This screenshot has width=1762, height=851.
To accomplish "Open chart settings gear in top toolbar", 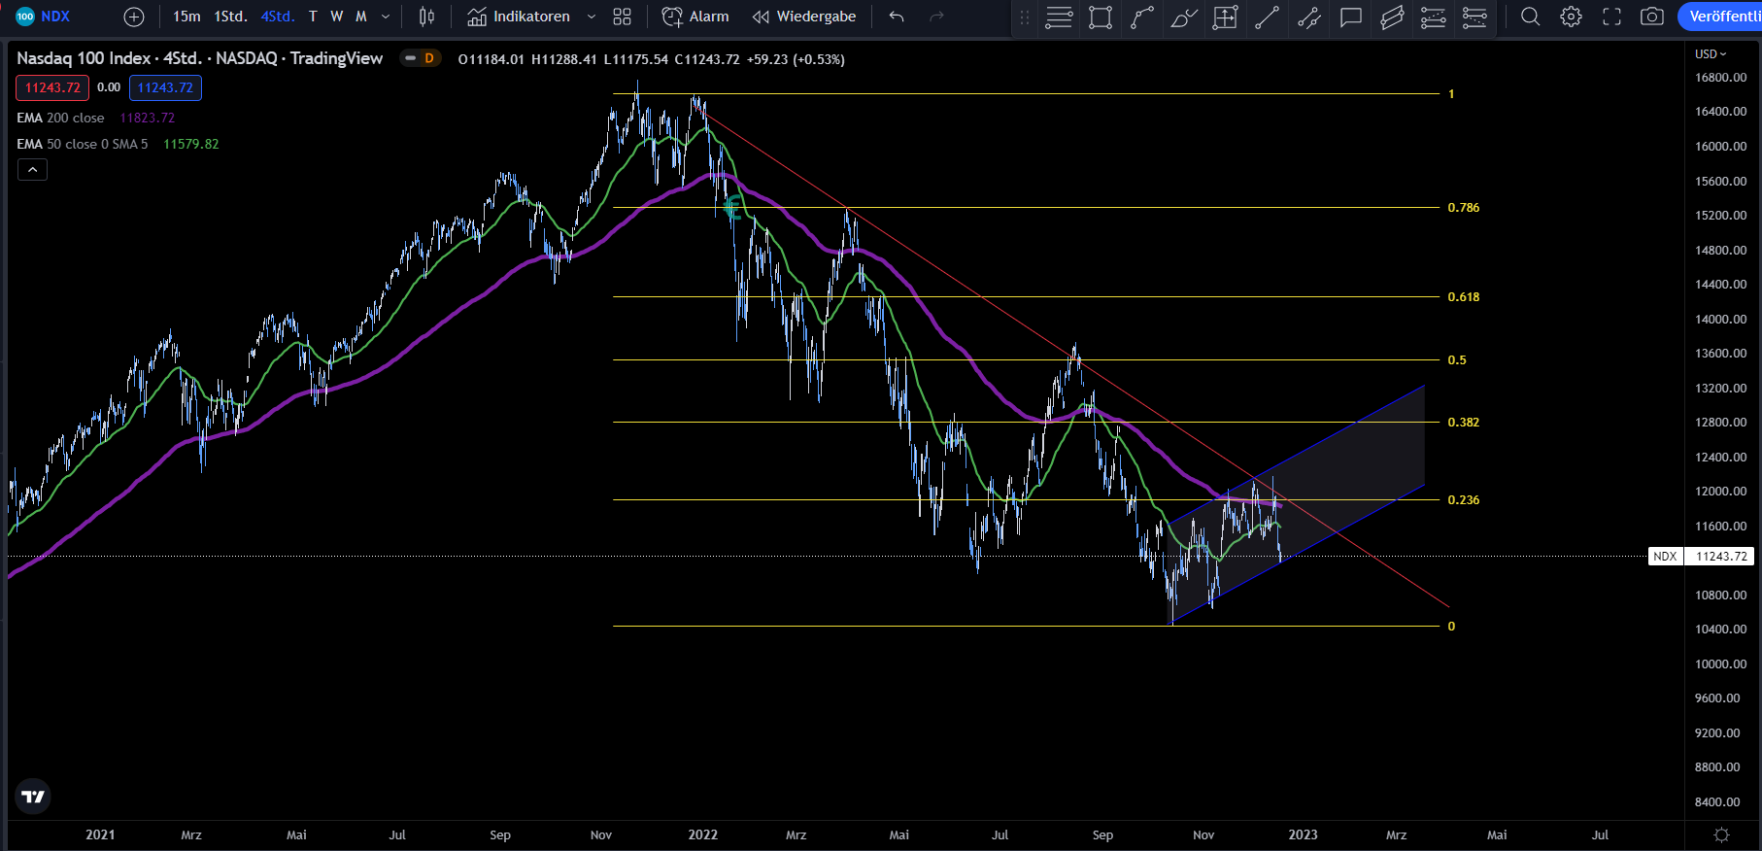I will pos(1571,17).
